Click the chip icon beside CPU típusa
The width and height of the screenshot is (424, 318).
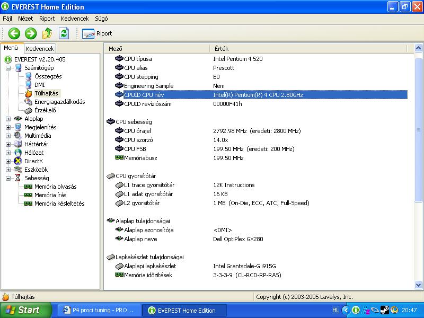point(119,58)
